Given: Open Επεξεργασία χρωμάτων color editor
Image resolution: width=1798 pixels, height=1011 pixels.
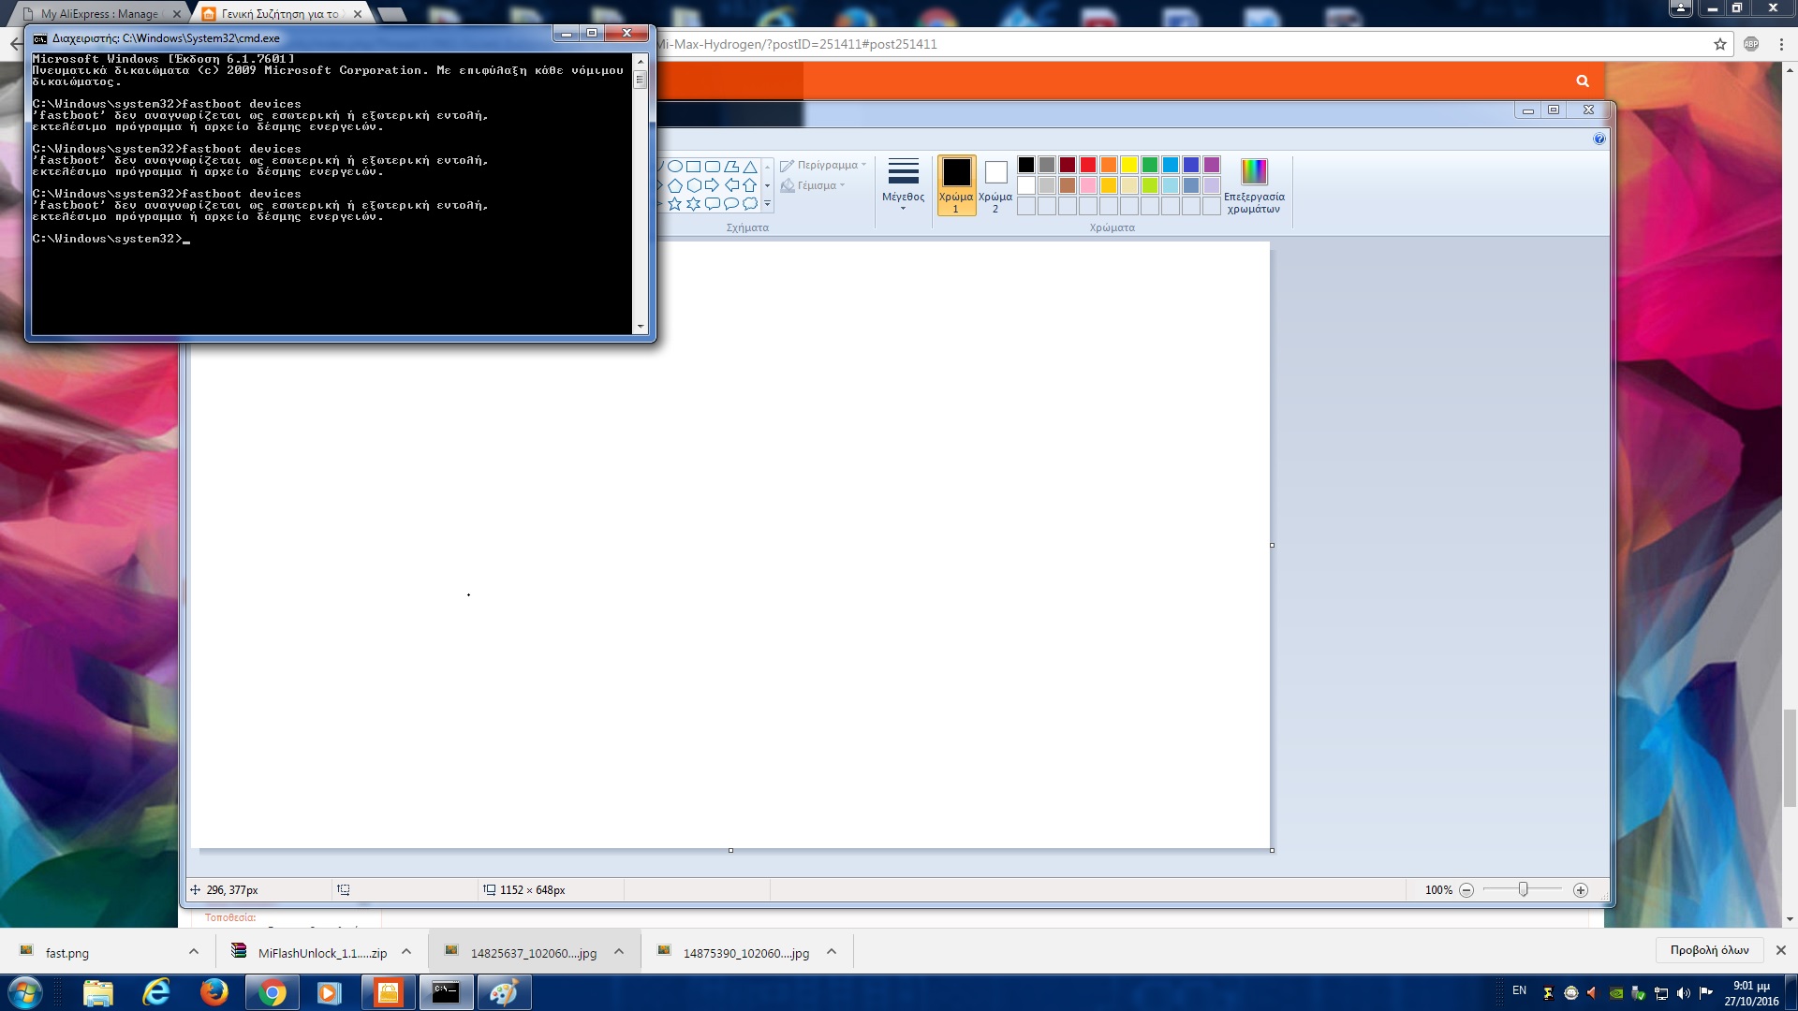Looking at the screenshot, I should 1254,185.
